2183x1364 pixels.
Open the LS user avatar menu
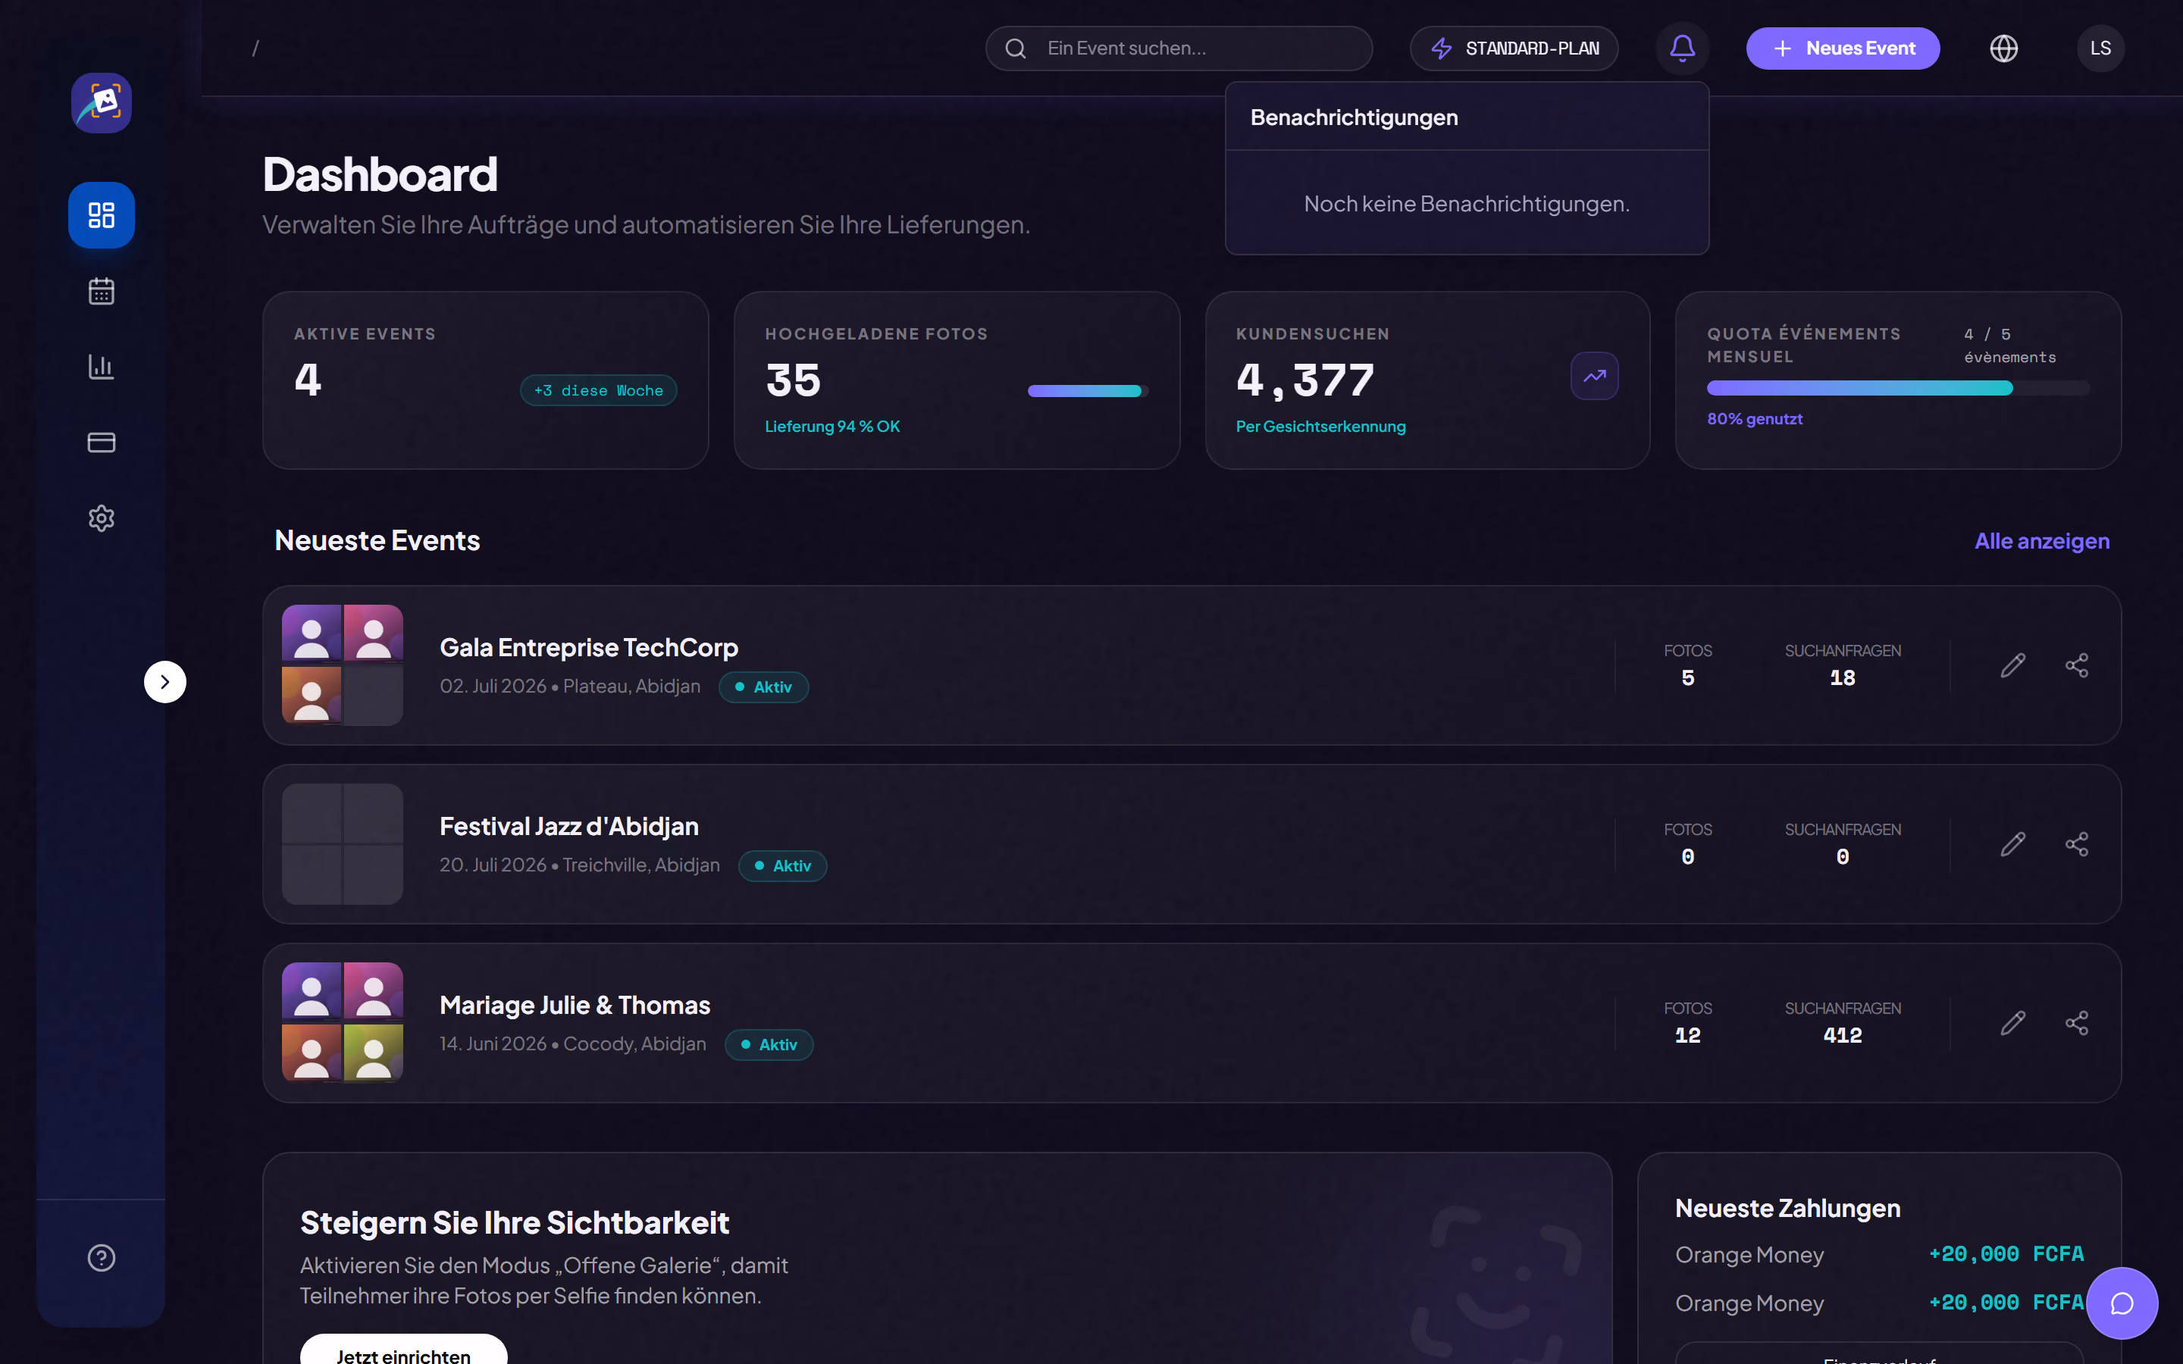click(2101, 48)
